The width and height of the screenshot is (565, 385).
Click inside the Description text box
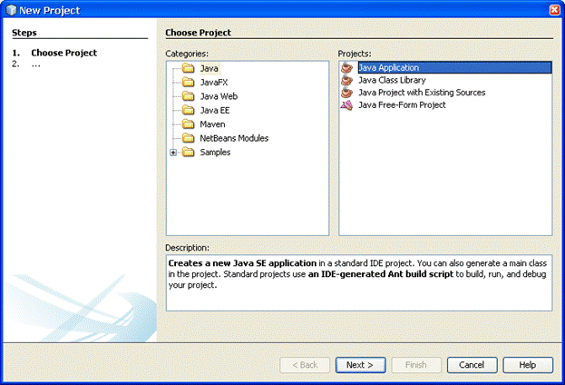tap(359, 283)
